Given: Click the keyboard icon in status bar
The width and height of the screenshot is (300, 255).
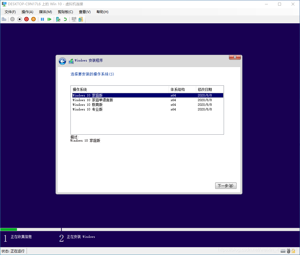Looking at the screenshot, I should 283,251.
